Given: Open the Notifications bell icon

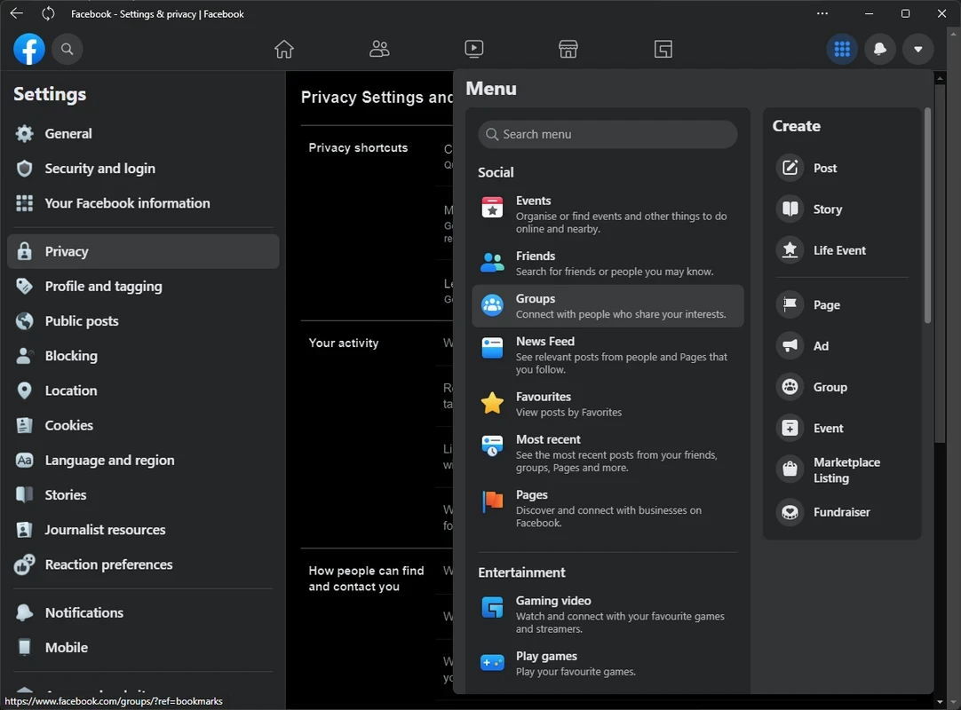Looking at the screenshot, I should (x=880, y=49).
